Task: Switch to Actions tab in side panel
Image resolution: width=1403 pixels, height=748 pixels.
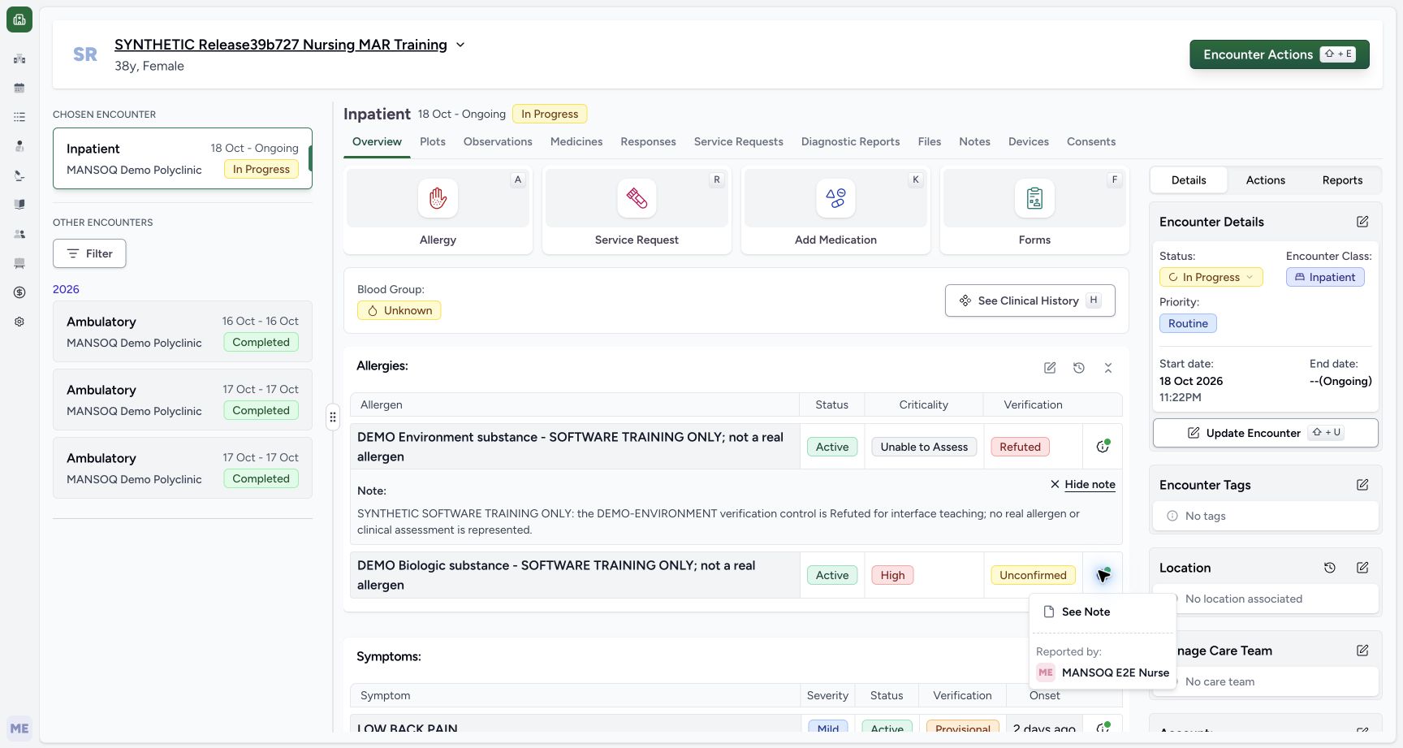Action: 1266,180
